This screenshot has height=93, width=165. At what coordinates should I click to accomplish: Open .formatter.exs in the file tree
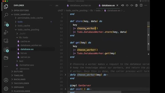27,65
